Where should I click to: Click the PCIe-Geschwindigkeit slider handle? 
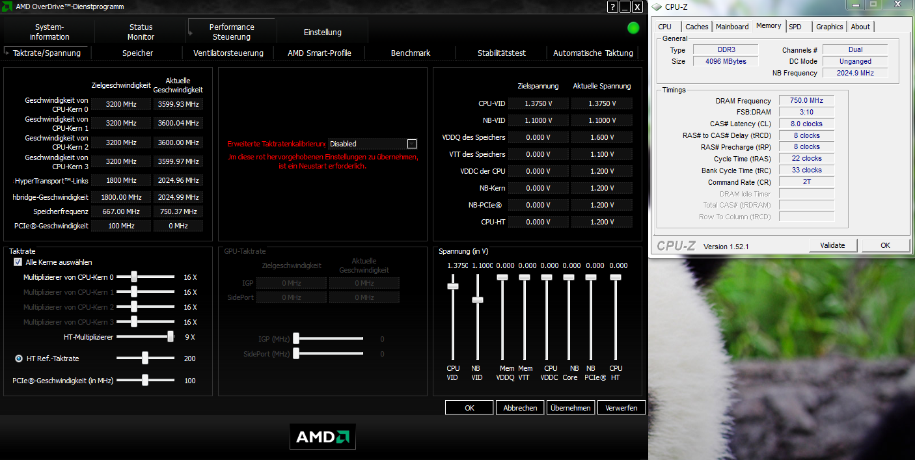[x=145, y=380]
